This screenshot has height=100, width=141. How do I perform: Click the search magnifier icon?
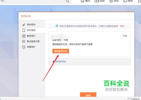[67, 1]
